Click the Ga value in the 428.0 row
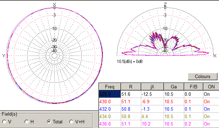 pos(174,94)
